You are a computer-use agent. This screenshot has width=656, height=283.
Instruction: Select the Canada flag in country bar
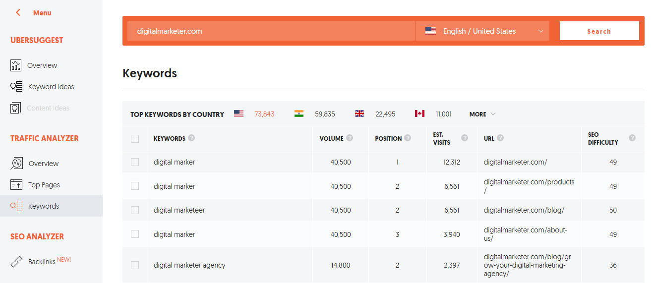[x=419, y=113]
